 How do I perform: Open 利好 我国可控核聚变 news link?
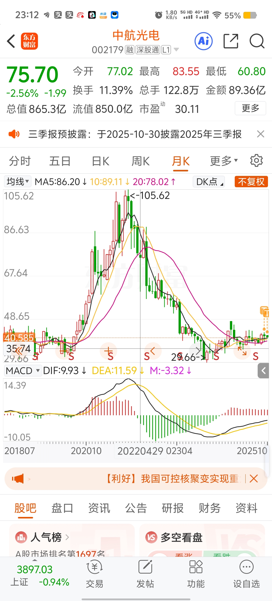click(x=172, y=479)
